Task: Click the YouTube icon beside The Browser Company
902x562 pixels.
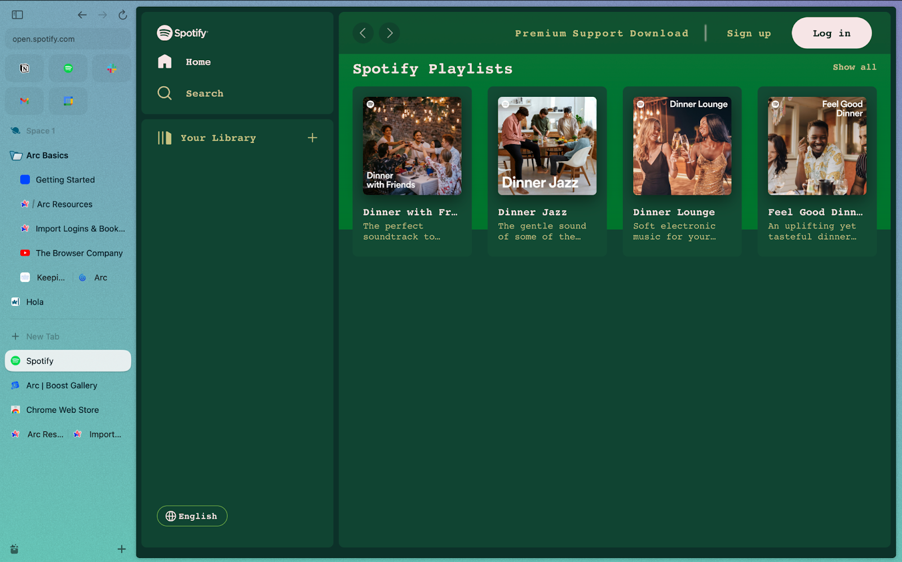Action: [25, 253]
